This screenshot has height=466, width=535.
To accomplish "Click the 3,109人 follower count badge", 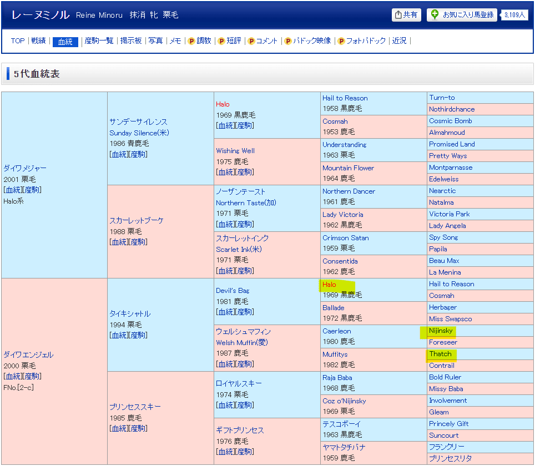I will [514, 14].
